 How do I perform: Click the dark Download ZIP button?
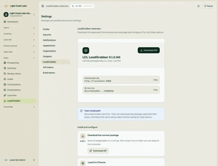(149, 50)
